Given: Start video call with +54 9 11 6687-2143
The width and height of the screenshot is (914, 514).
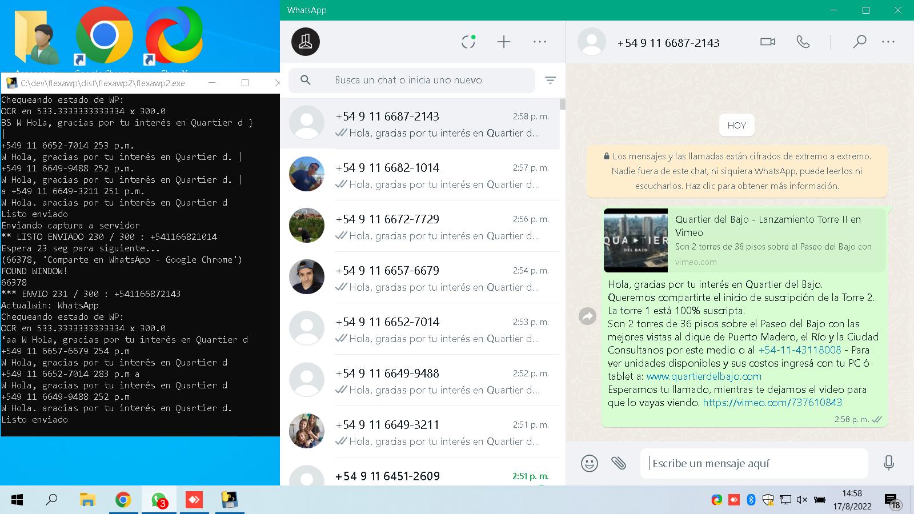Looking at the screenshot, I should tap(768, 42).
